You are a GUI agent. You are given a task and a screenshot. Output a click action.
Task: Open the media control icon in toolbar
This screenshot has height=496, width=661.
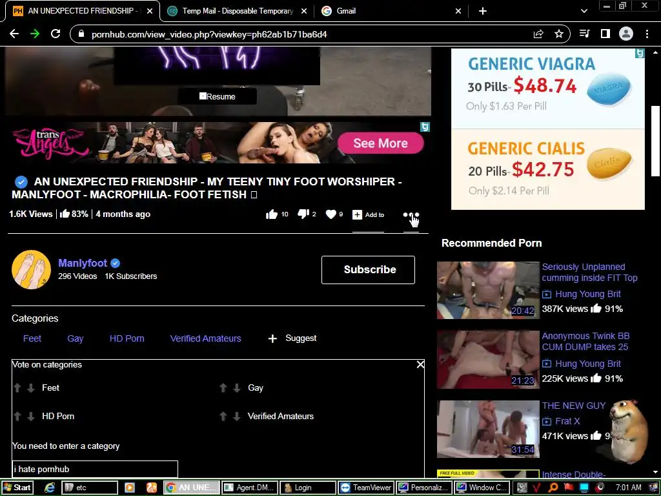[x=585, y=34]
